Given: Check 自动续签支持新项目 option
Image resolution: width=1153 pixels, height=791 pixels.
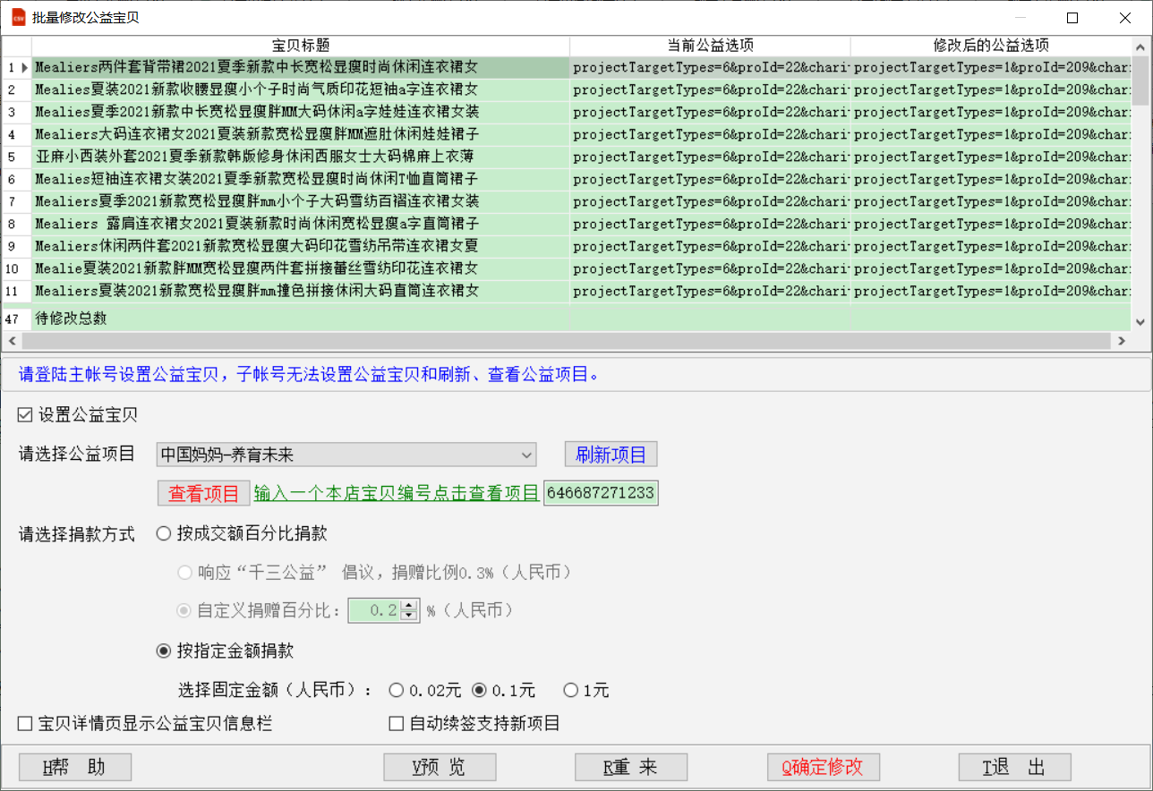Looking at the screenshot, I should coord(397,723).
